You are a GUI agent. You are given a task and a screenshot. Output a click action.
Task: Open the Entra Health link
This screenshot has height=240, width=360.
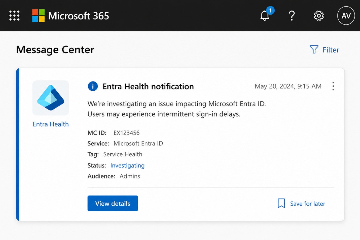pyautogui.click(x=51, y=124)
